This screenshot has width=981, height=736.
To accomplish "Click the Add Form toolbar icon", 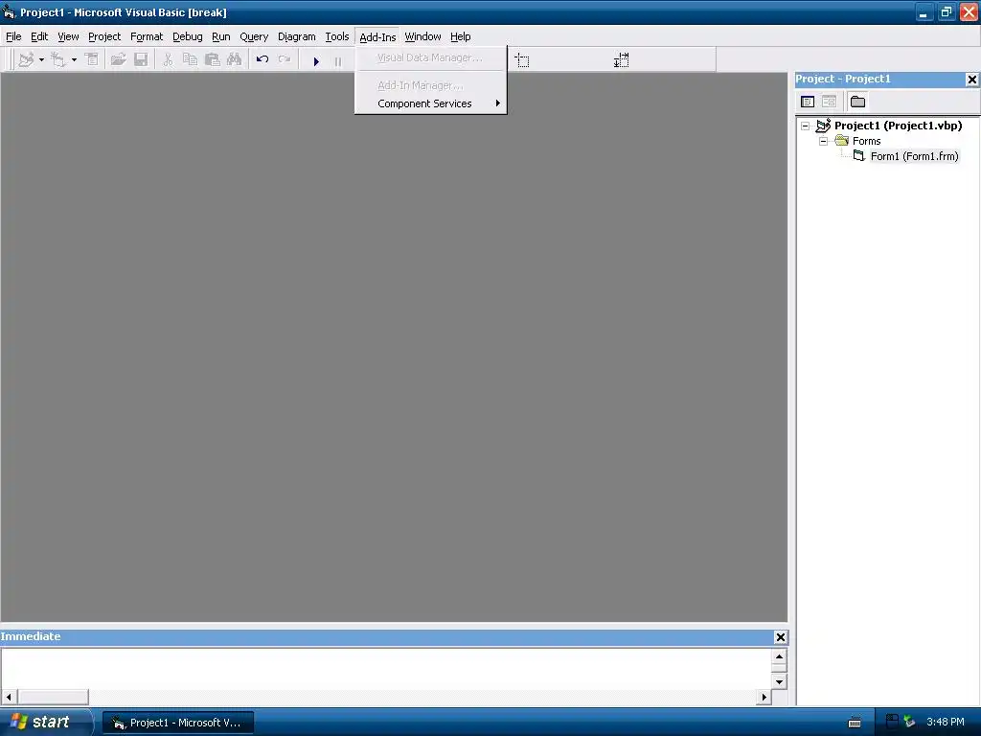I will click(x=58, y=60).
